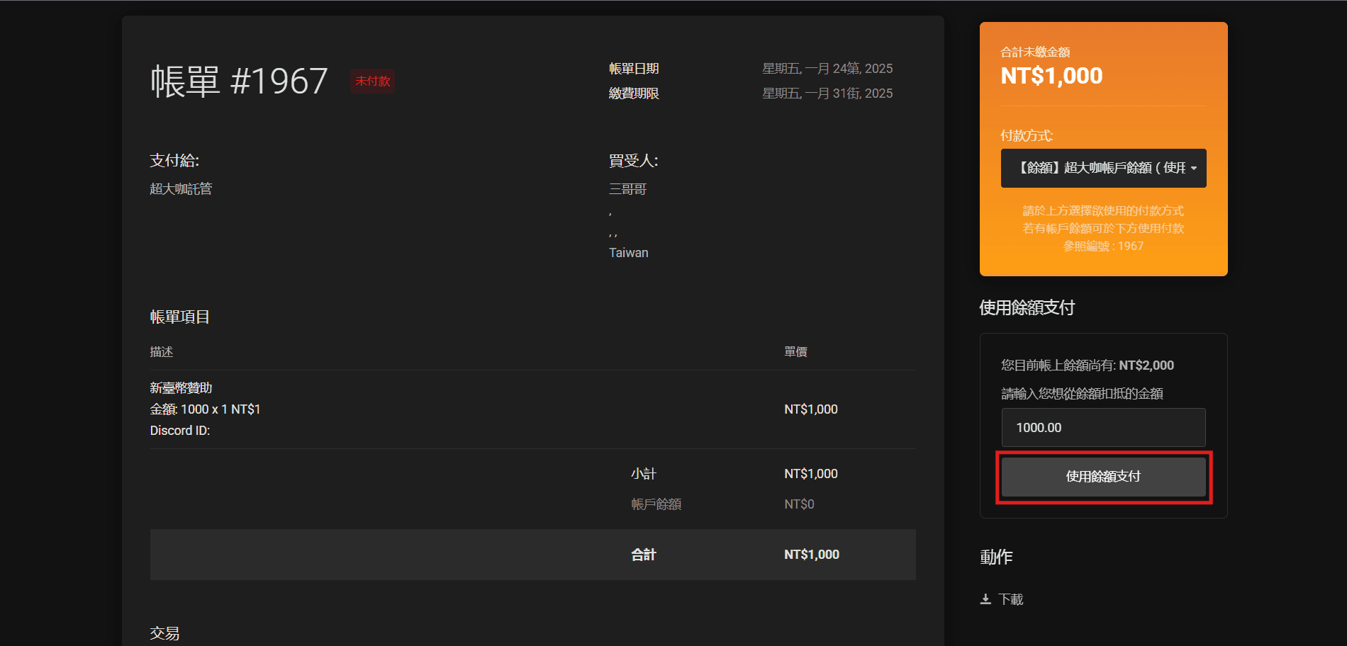Click the 單價 unit price column header
Viewport: 1347px width, 646px height.
795,352
